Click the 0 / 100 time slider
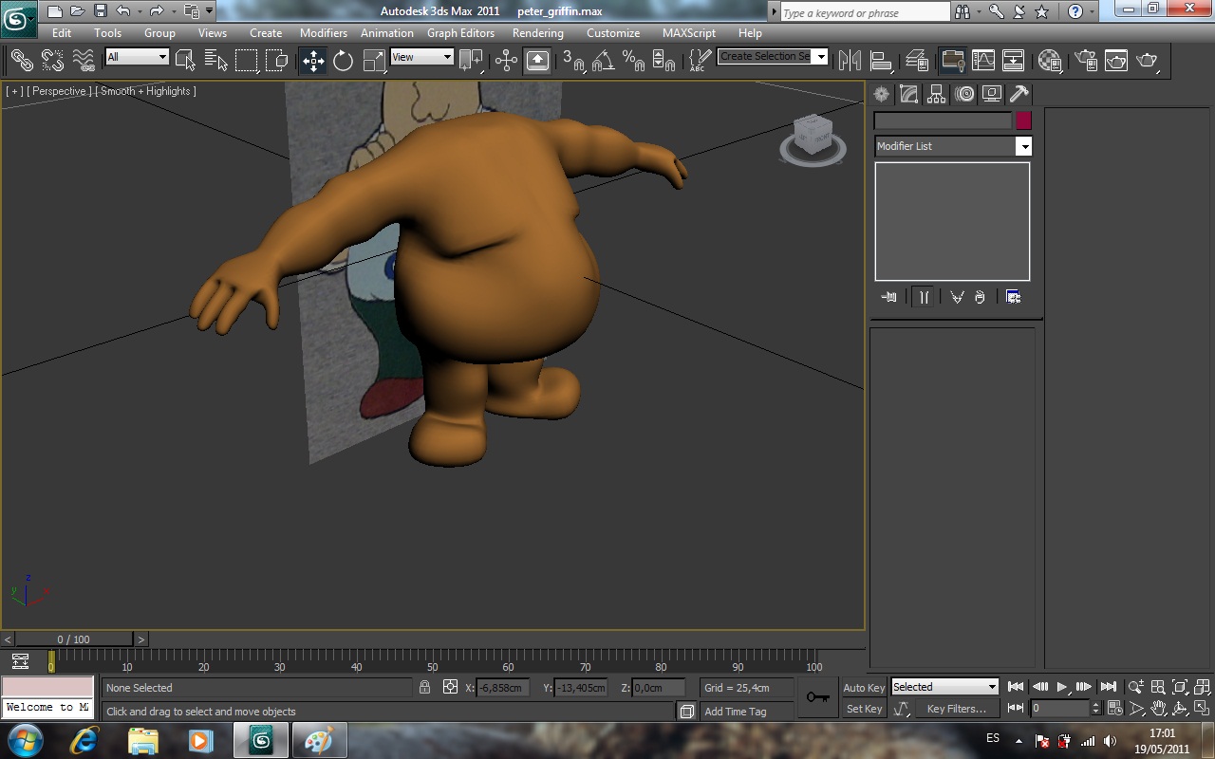Viewport: 1215px width, 759px height. (x=74, y=639)
